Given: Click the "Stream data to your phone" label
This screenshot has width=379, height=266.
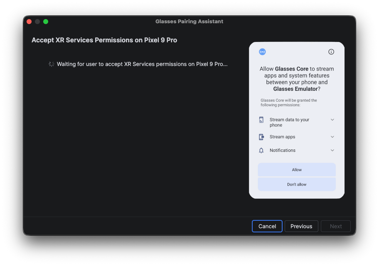Looking at the screenshot, I should 289,122.
